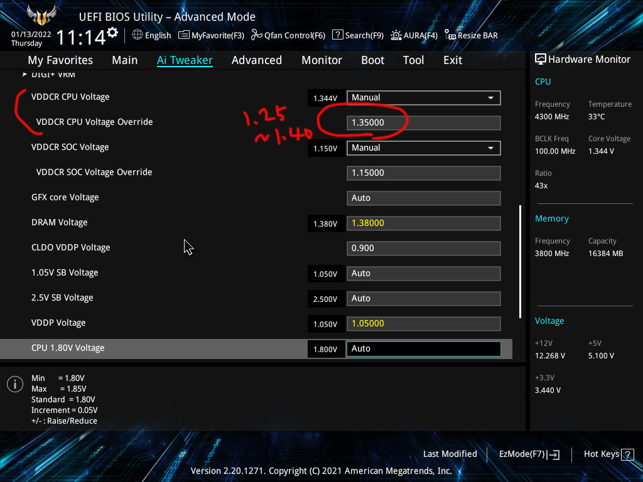Click the globe language icon
Viewport: 643px width, 482px height.
click(138, 35)
